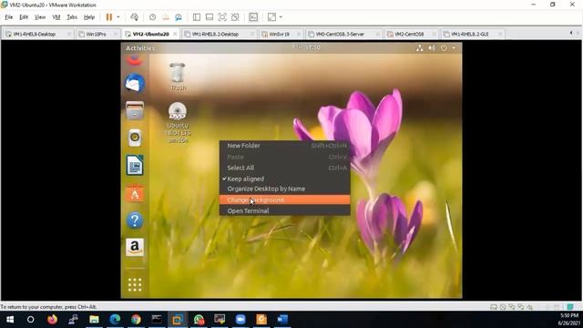
Task: Open the View menu
Action: [40, 17]
